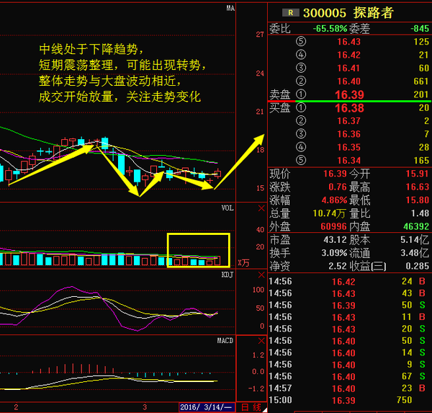Click the corner triangle beside 日线
This screenshot has height=413, width=432.
(264, 410)
